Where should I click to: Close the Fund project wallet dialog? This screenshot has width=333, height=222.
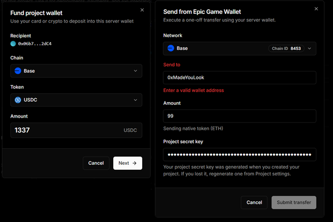142,10
